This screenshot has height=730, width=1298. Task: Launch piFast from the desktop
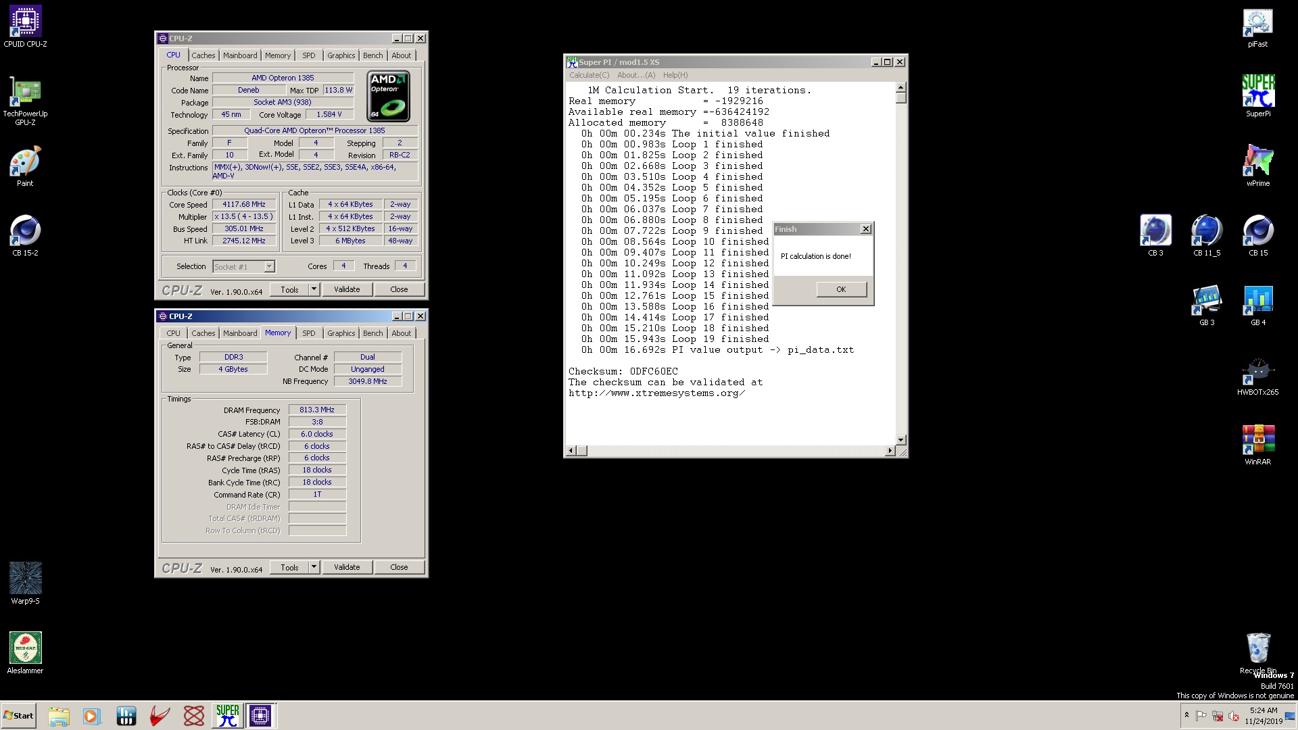tap(1257, 28)
